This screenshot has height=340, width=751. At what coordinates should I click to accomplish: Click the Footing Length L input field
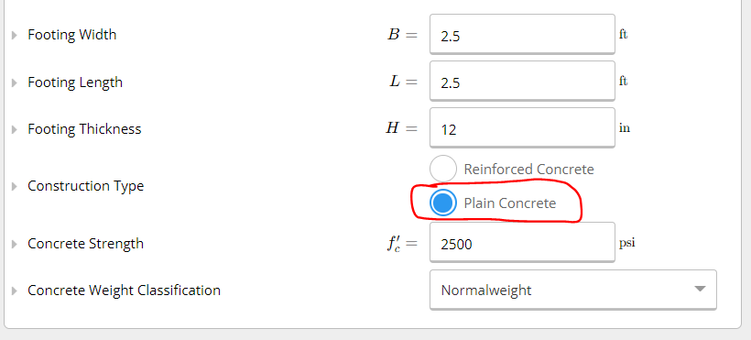pyautogui.click(x=522, y=82)
